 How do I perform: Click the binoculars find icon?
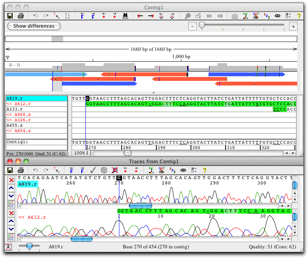[x=126, y=16]
